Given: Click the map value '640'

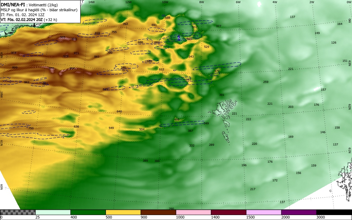Looking at the screenshot, I should (x=119, y=111).
